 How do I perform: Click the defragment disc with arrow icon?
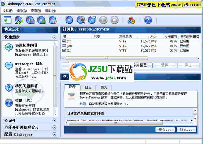pyautogui.click(x=92, y=20)
